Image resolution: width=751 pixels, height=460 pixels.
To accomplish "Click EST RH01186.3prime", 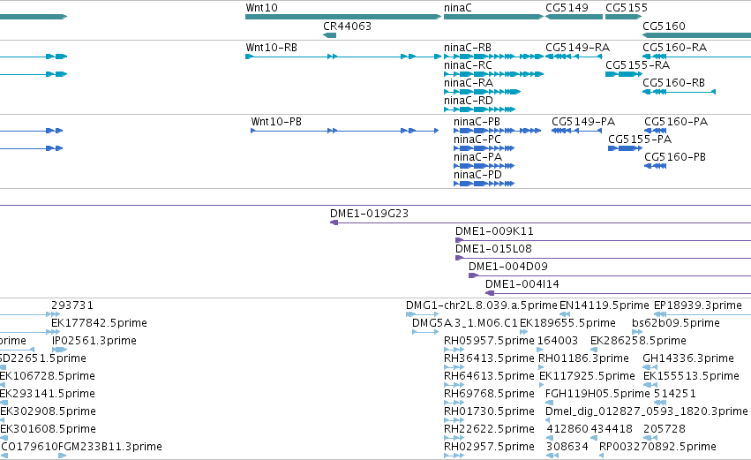I will coord(583,358).
